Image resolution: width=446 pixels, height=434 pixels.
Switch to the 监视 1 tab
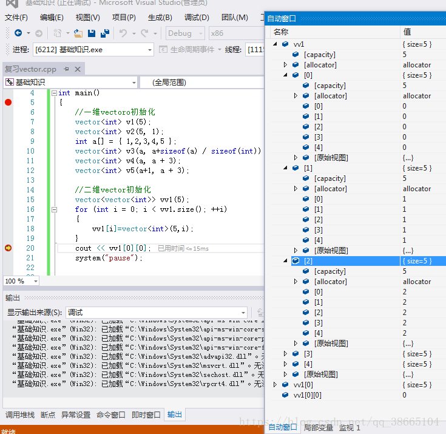pyautogui.click(x=350, y=427)
